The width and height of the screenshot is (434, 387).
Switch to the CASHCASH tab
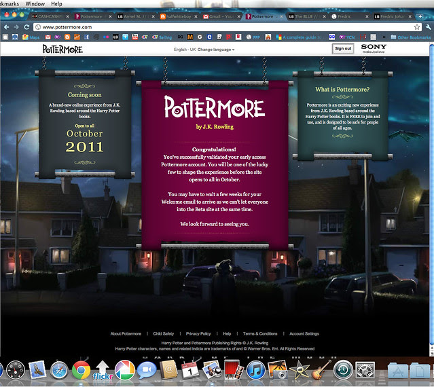(x=50, y=16)
